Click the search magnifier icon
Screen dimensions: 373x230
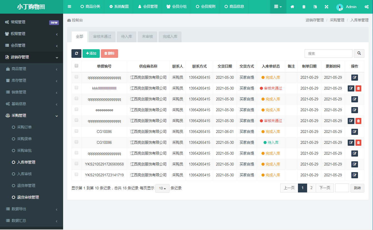(359, 53)
